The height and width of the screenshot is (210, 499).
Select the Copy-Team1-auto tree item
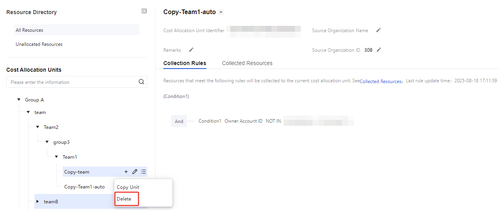(85, 187)
